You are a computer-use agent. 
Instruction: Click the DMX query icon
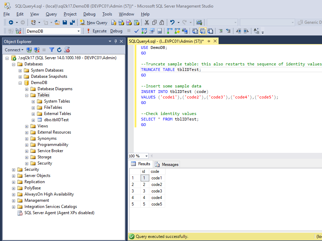pos(129,23)
